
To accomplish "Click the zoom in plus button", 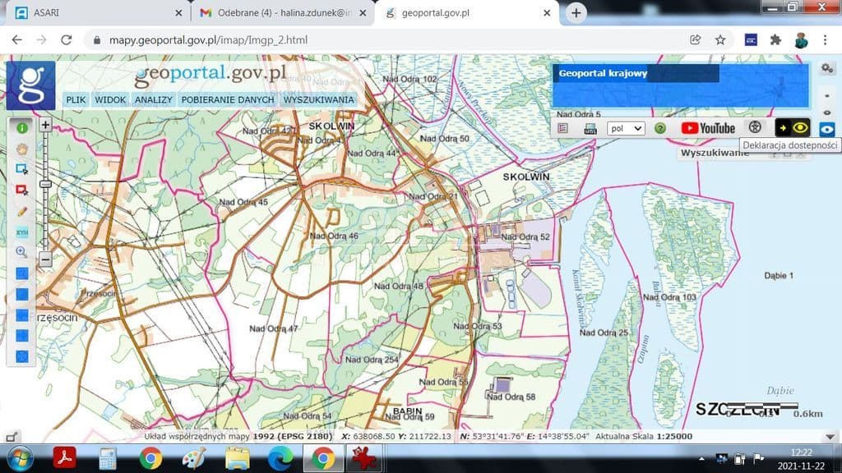I will point(46,126).
